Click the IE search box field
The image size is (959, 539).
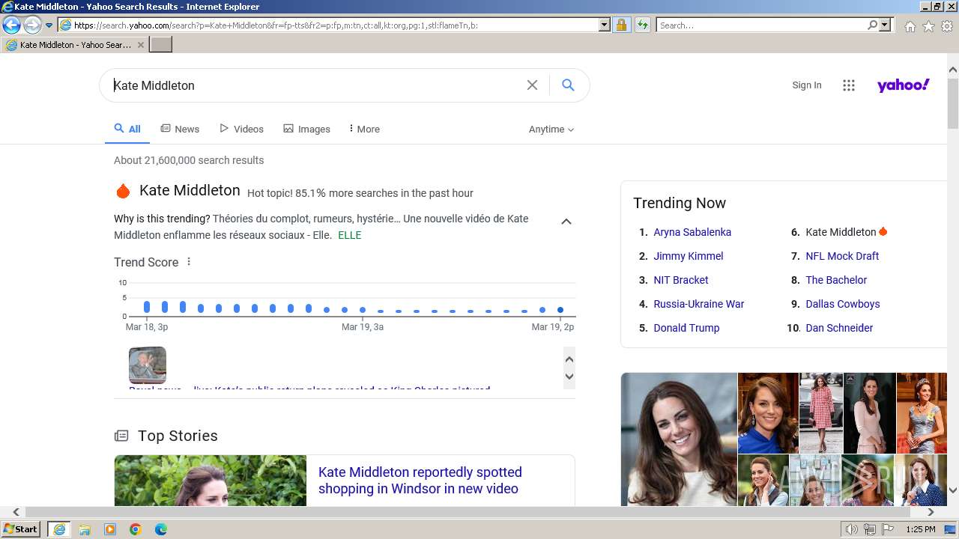(x=761, y=25)
